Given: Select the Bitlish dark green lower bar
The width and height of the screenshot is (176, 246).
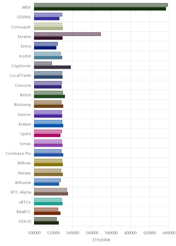Looking at the screenshot, I should click(x=49, y=97).
